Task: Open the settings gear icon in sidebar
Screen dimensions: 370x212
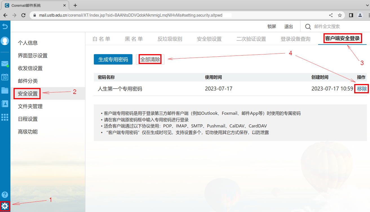Action: [x=5, y=207]
